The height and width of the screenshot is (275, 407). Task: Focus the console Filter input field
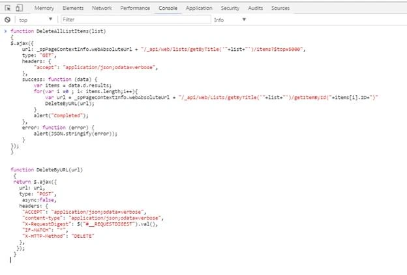click(x=136, y=20)
